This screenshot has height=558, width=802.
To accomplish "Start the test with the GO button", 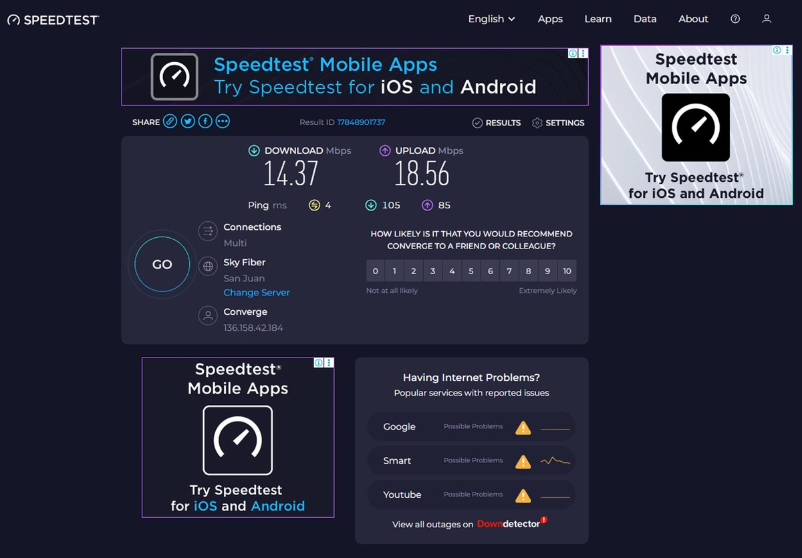I will (x=162, y=265).
